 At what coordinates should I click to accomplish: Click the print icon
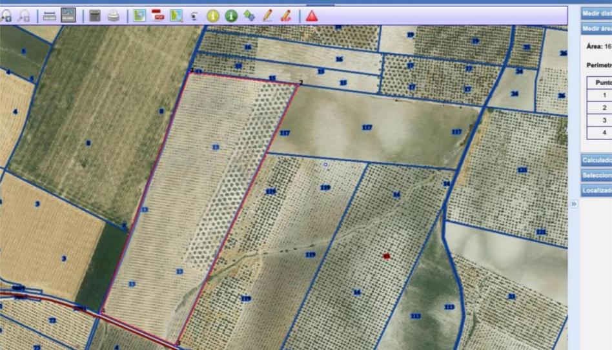114,16
